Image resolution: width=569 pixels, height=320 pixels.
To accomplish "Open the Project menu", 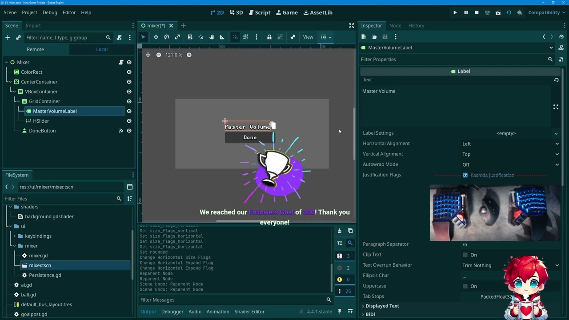I will [x=30, y=12].
